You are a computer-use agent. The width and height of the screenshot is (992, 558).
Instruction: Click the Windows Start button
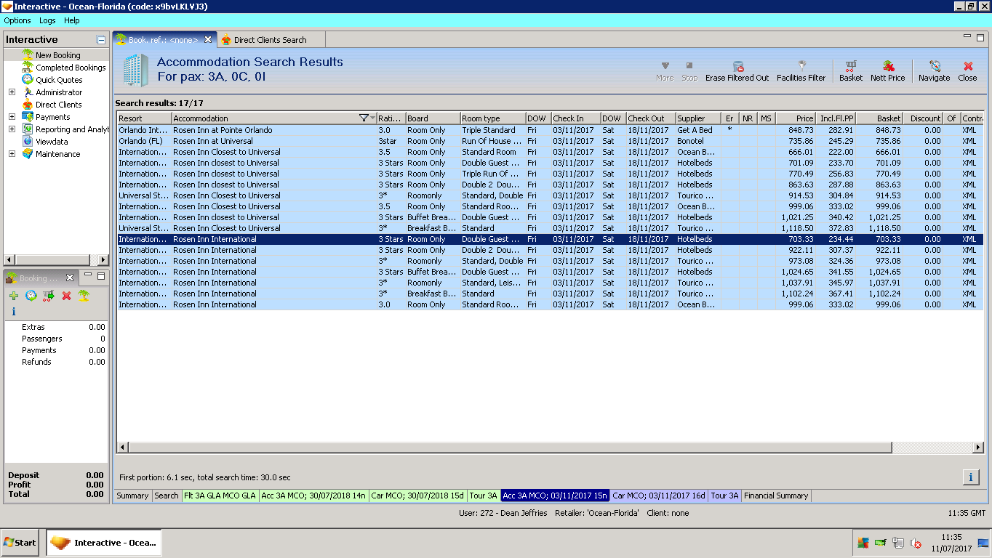[20, 542]
